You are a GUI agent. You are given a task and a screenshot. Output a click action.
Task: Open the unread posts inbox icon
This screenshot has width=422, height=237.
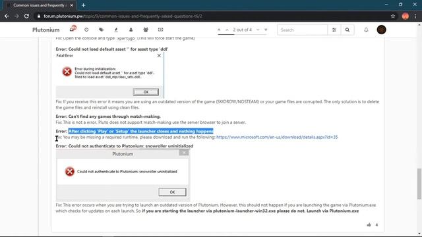(x=73, y=29)
